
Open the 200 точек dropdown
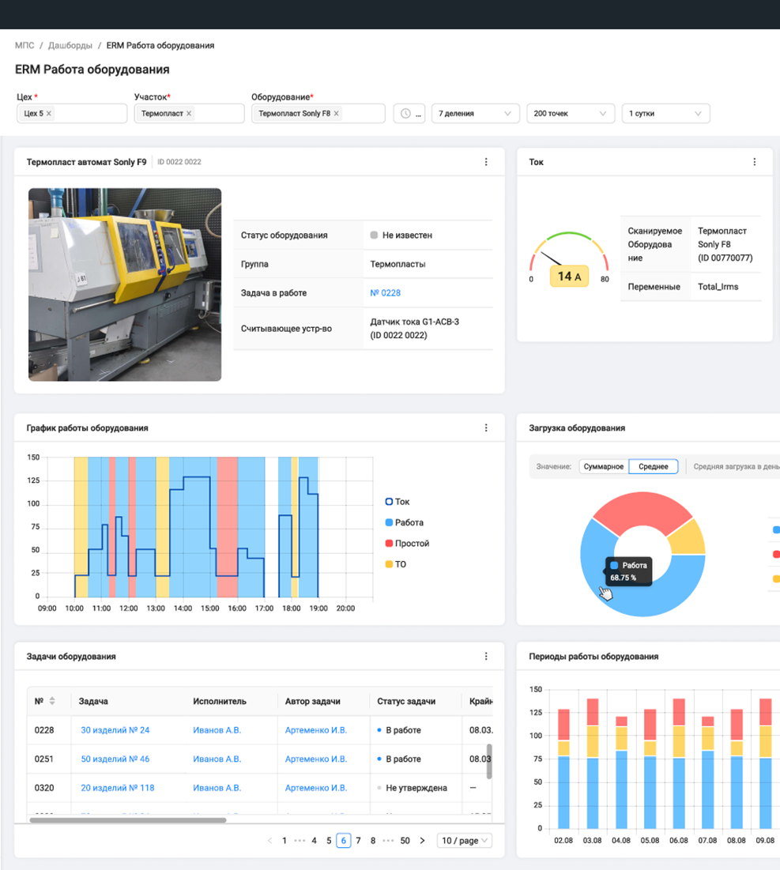(570, 114)
